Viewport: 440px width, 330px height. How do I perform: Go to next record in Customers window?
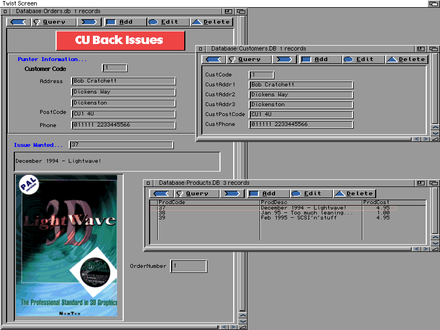click(x=284, y=59)
